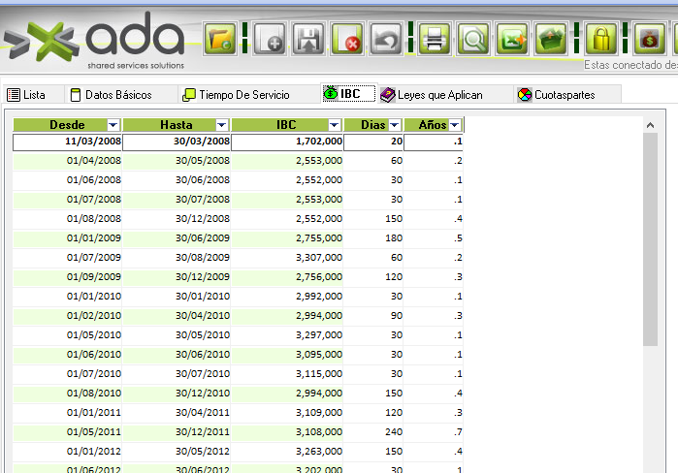678x473 pixels.
Task: Switch to the Datos Básicos tab
Action: point(110,95)
